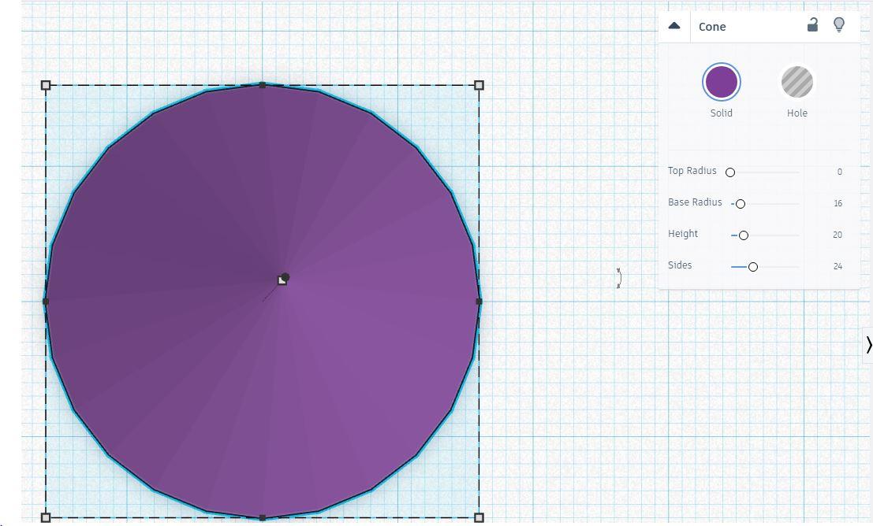
Task: Collapse the Cone shape panel
Action: (x=674, y=26)
